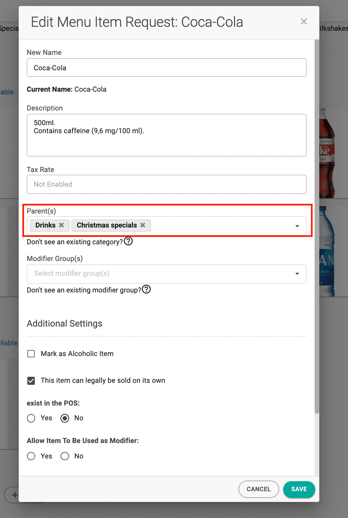The image size is (348, 518).
Task: Close the Edit Menu Item dialog
Action: coord(304,22)
